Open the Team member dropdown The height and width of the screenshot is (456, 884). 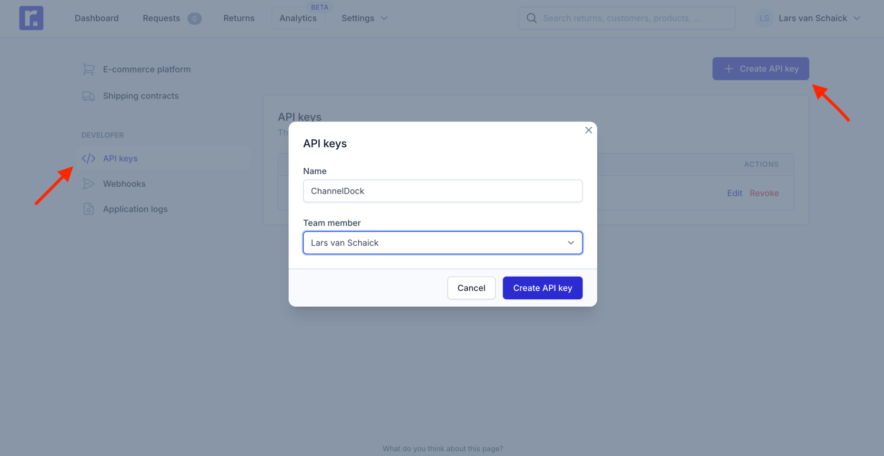coord(443,243)
